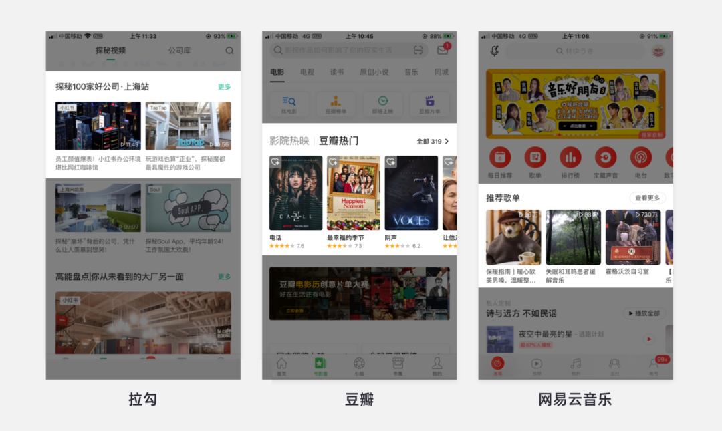This screenshot has height=431, width=722.
Task: Open the Happiest Season movie poster
Action: [x=353, y=193]
